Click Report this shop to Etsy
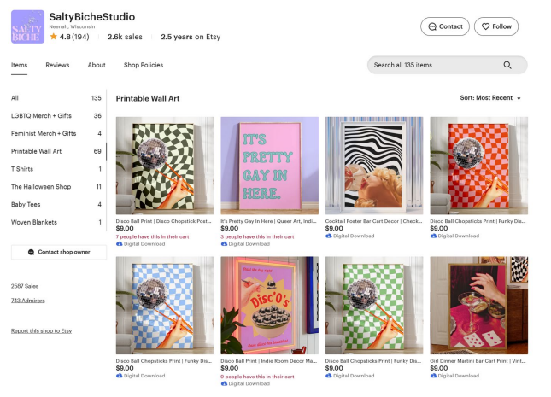The height and width of the screenshot is (397, 551). coord(41,330)
